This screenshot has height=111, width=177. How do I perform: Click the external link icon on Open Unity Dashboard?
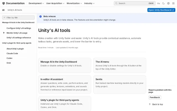[173, 10]
